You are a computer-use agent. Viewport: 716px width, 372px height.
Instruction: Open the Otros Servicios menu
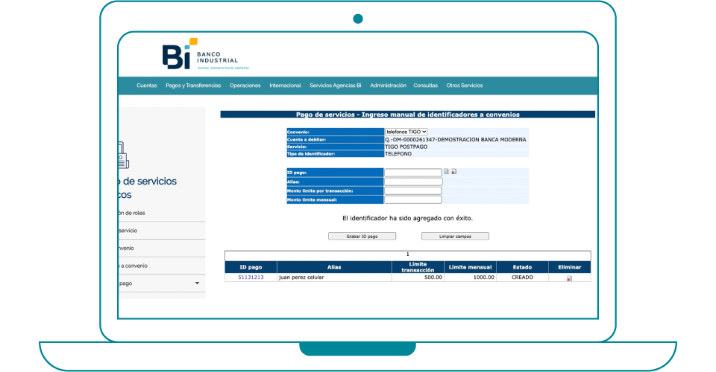point(465,86)
